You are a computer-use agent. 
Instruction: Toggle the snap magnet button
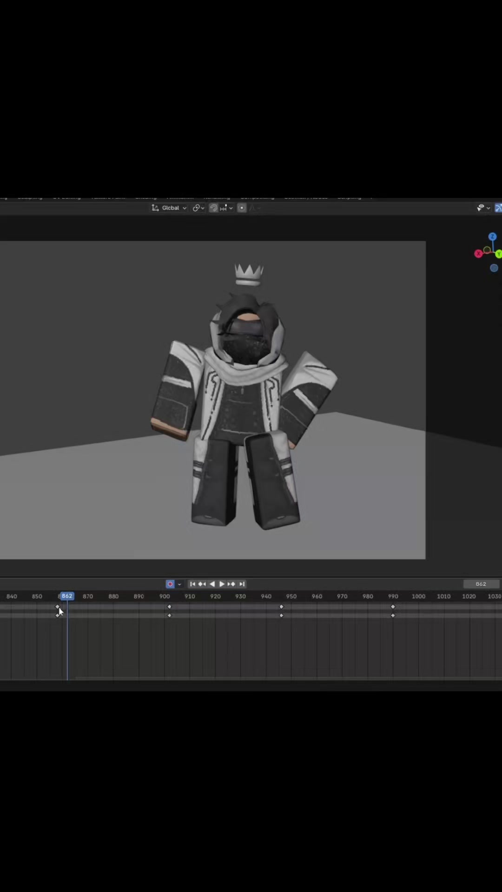[x=214, y=208]
